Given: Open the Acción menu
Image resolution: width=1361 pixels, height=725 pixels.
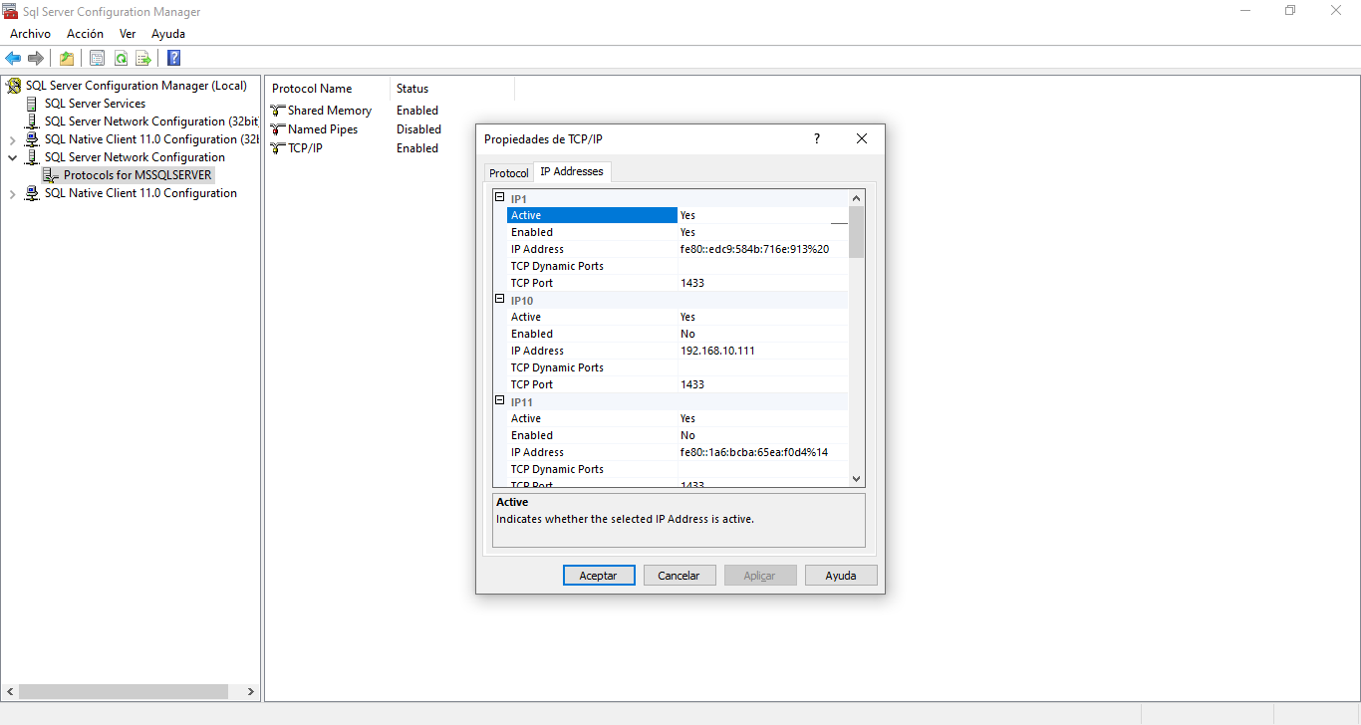Looking at the screenshot, I should 85,34.
